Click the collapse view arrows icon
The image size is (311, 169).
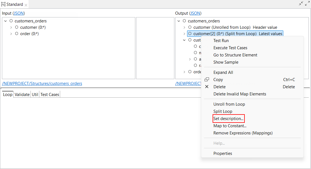coord(301,4)
